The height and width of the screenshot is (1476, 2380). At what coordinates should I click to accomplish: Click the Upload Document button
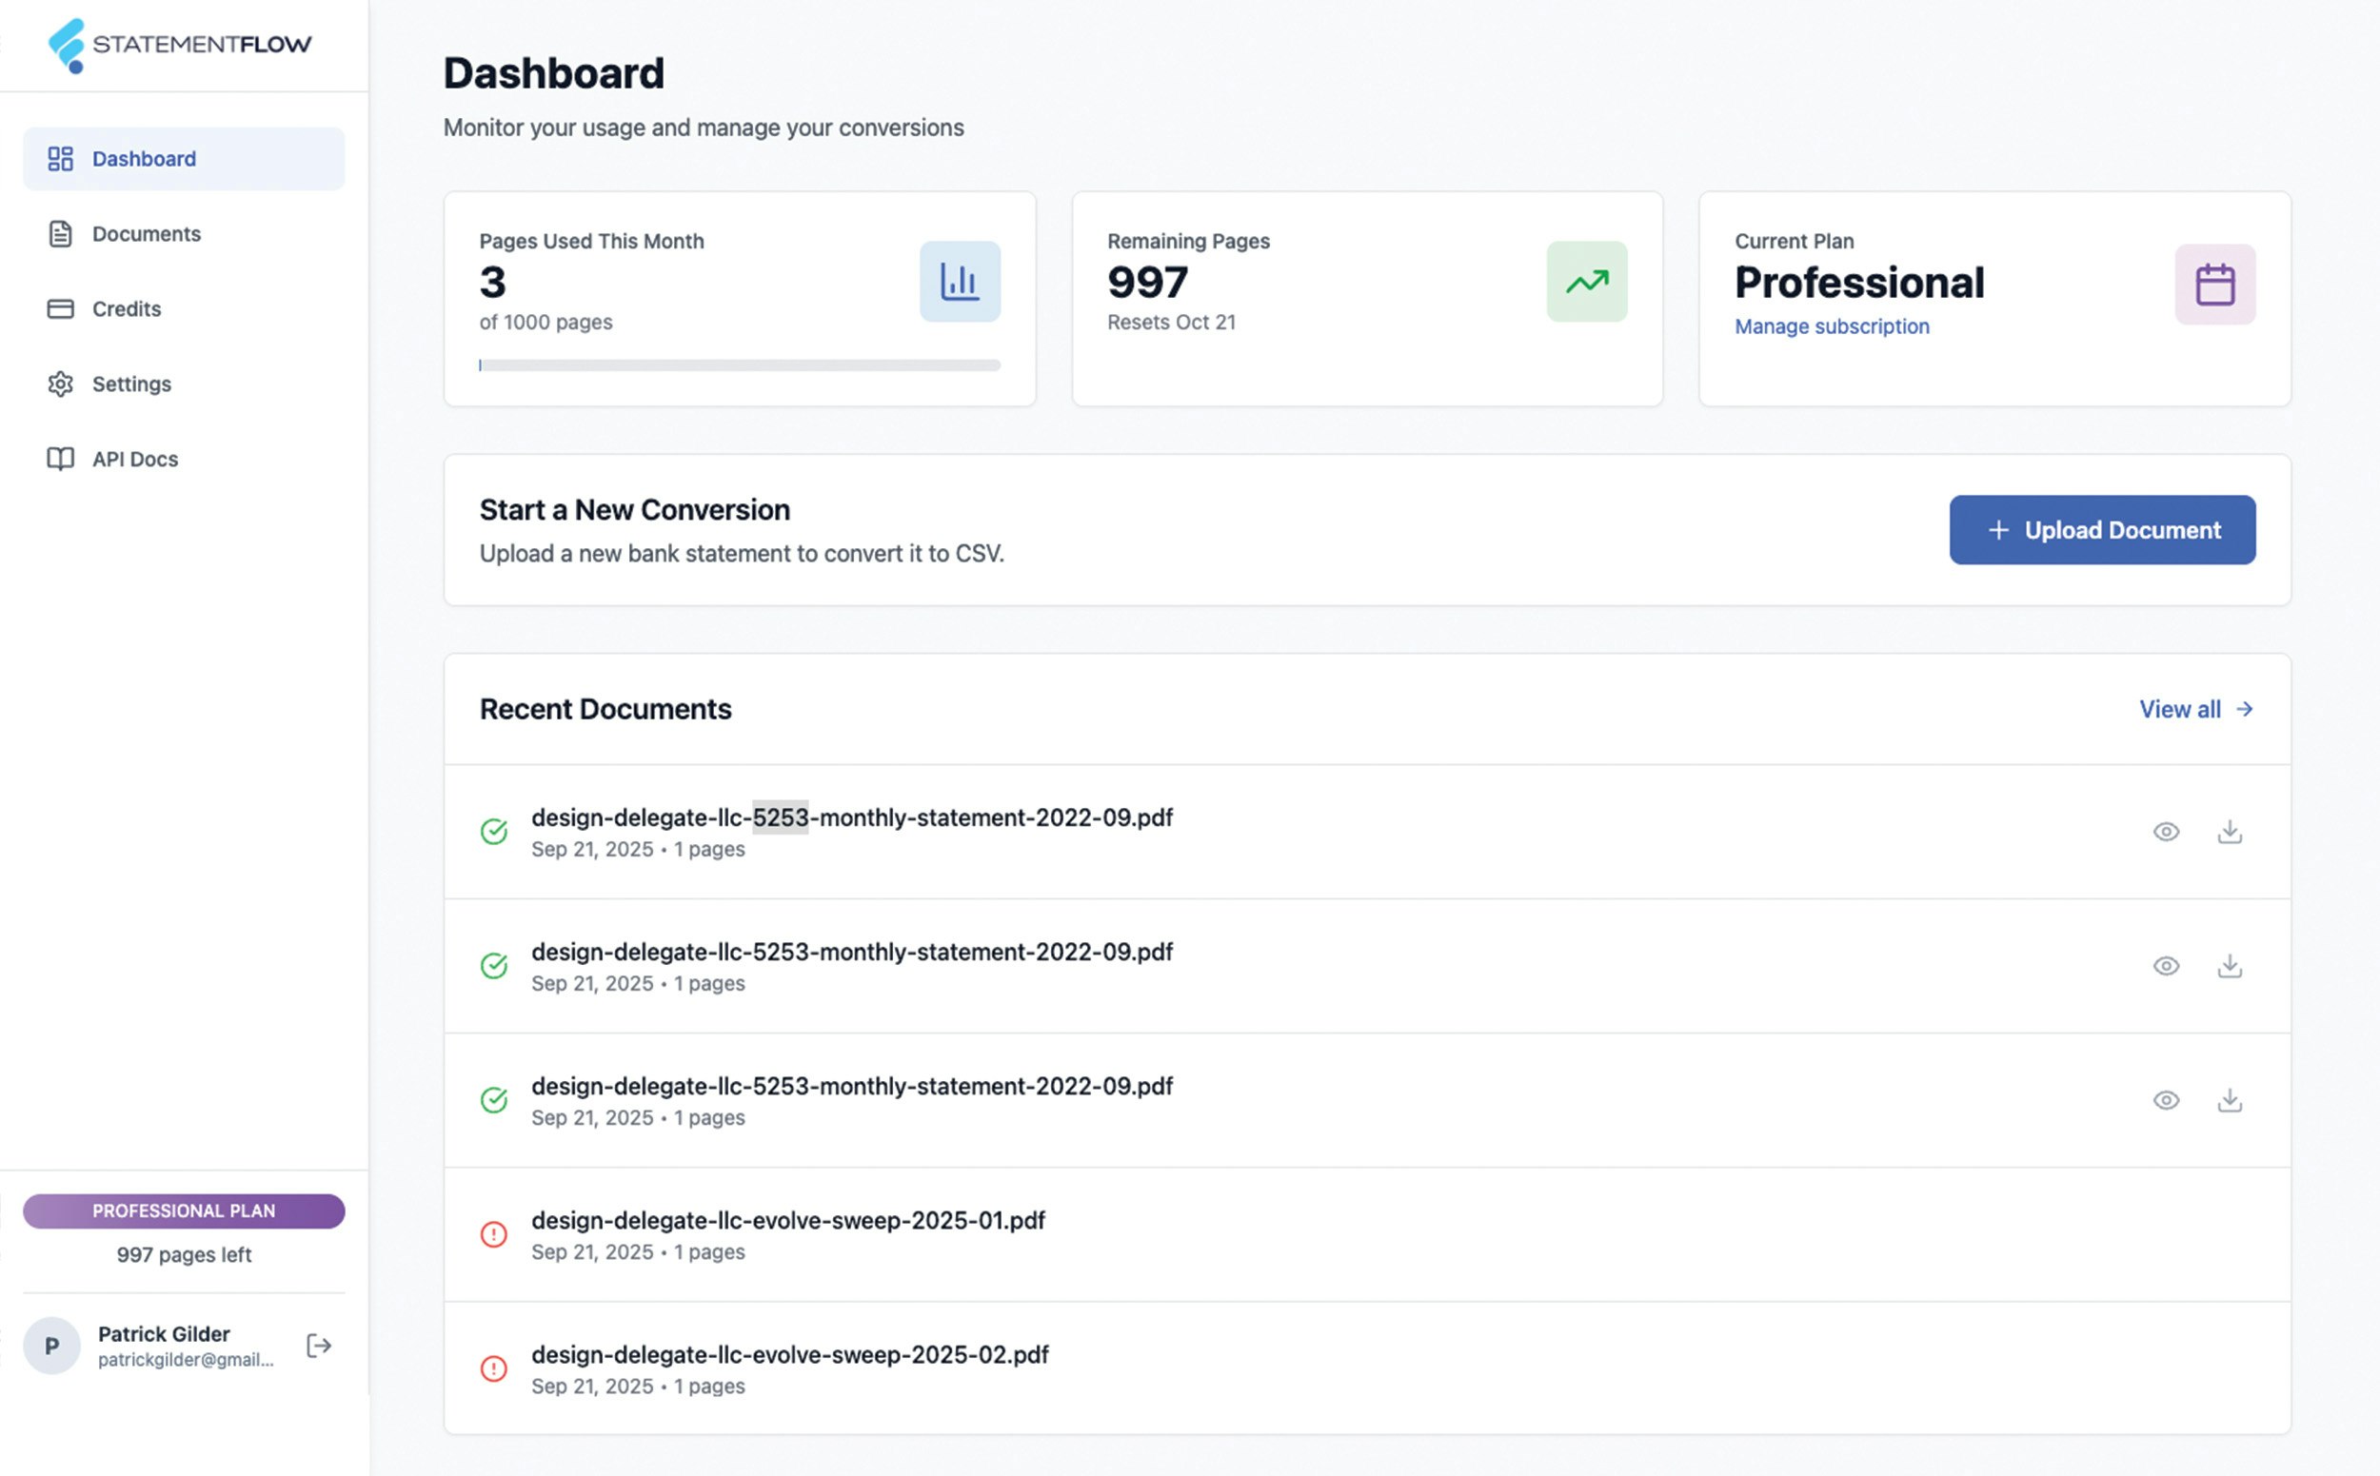(x=2102, y=530)
